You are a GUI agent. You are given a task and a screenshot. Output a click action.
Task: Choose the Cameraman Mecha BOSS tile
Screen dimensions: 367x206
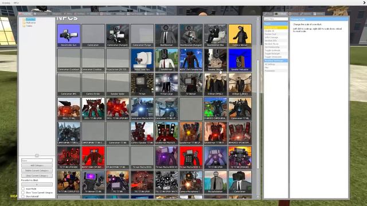142,109
